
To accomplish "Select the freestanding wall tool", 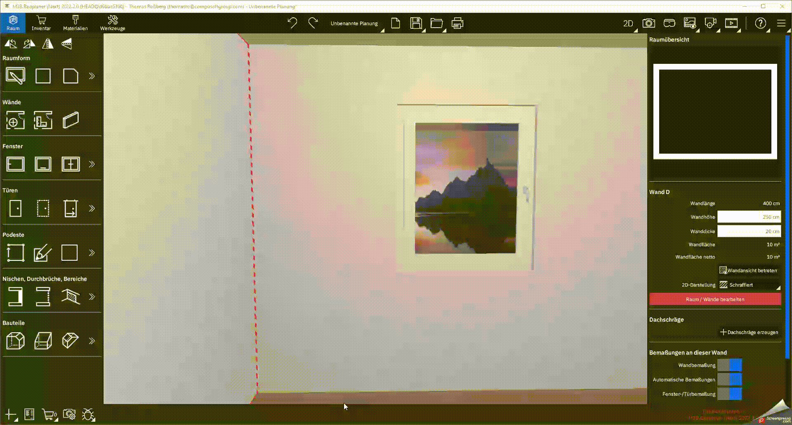I will click(x=71, y=120).
